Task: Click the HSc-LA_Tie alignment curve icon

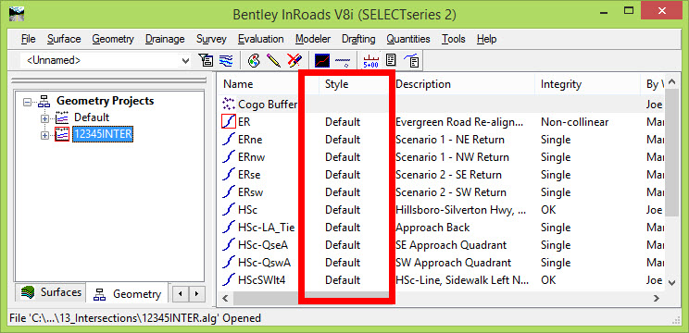Action: pos(229,228)
